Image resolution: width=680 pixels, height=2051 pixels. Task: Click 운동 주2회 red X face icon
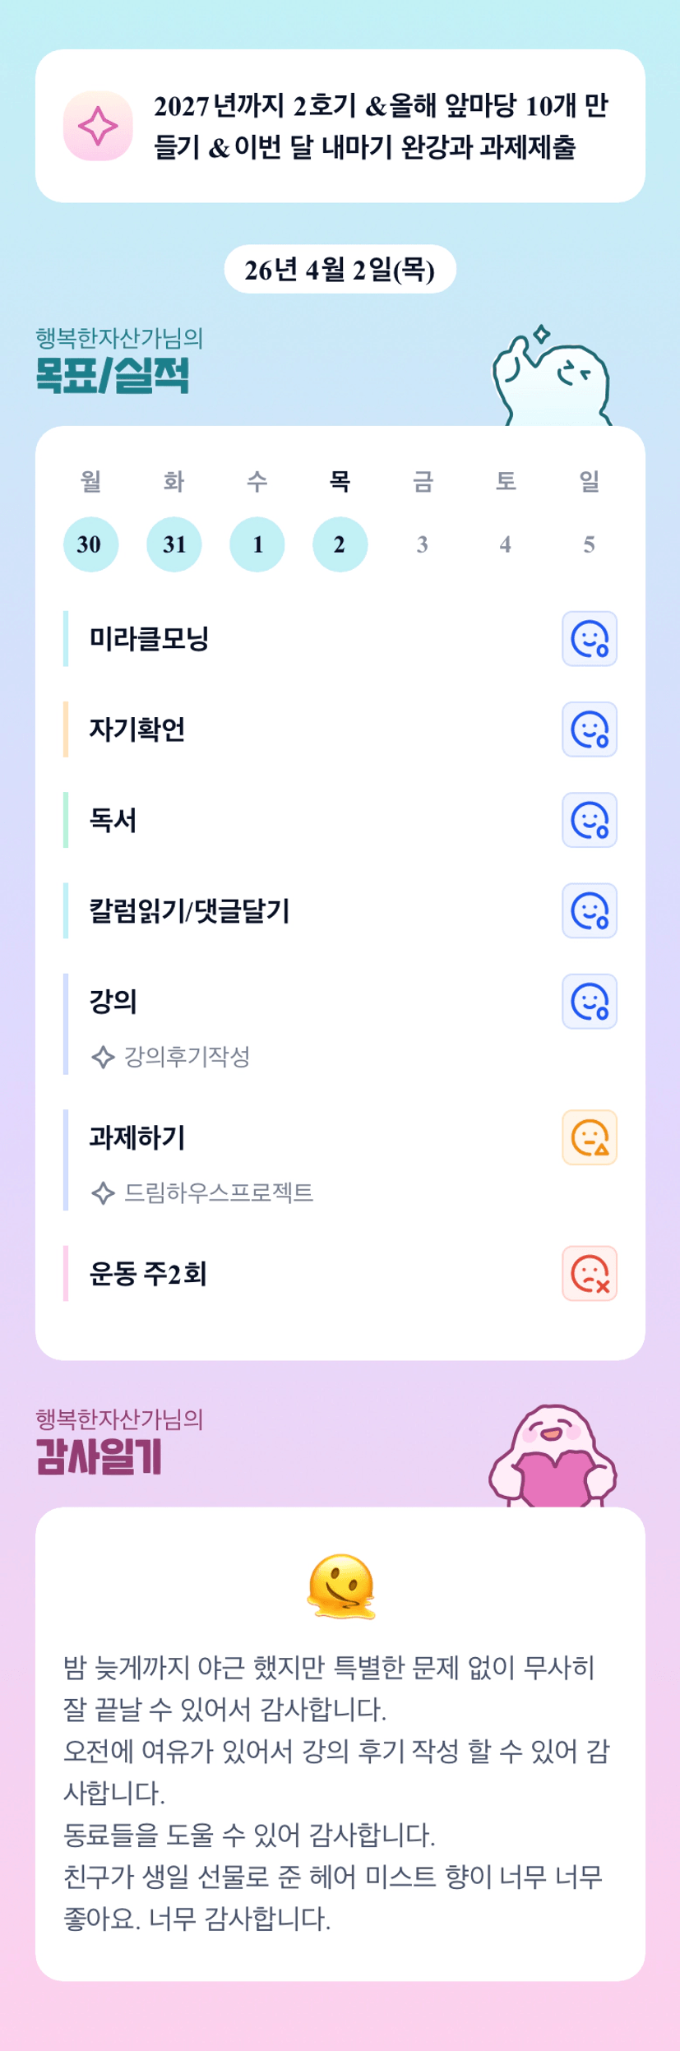click(589, 1273)
